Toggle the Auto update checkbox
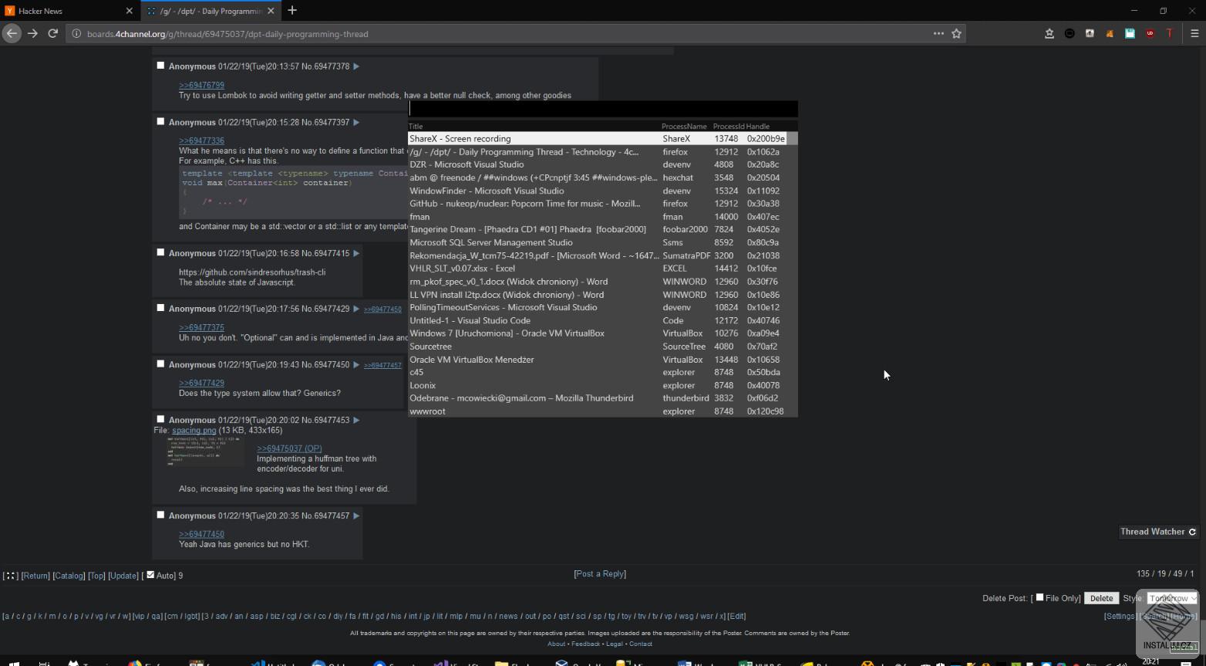Image resolution: width=1206 pixels, height=666 pixels. click(150, 575)
